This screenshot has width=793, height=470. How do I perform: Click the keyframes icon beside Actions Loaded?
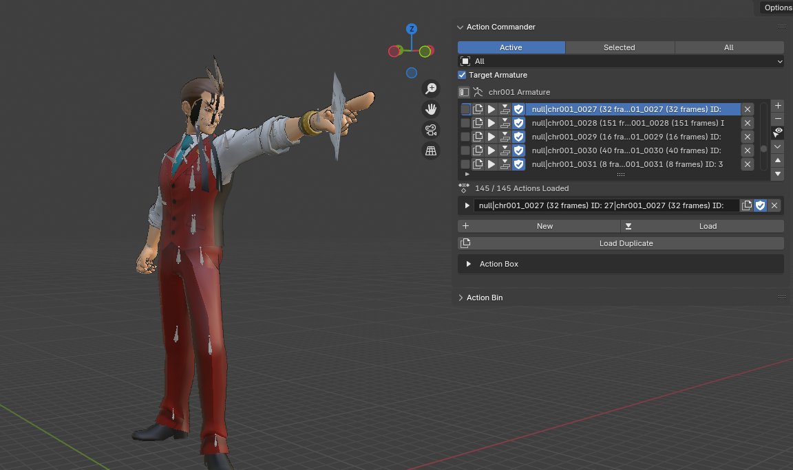(464, 188)
